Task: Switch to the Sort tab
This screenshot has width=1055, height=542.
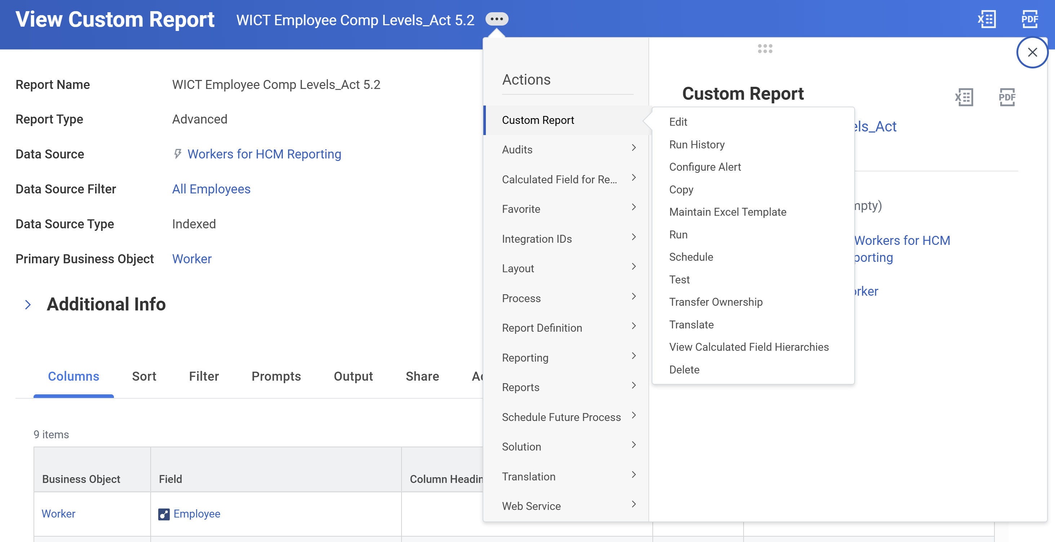Action: pos(144,376)
